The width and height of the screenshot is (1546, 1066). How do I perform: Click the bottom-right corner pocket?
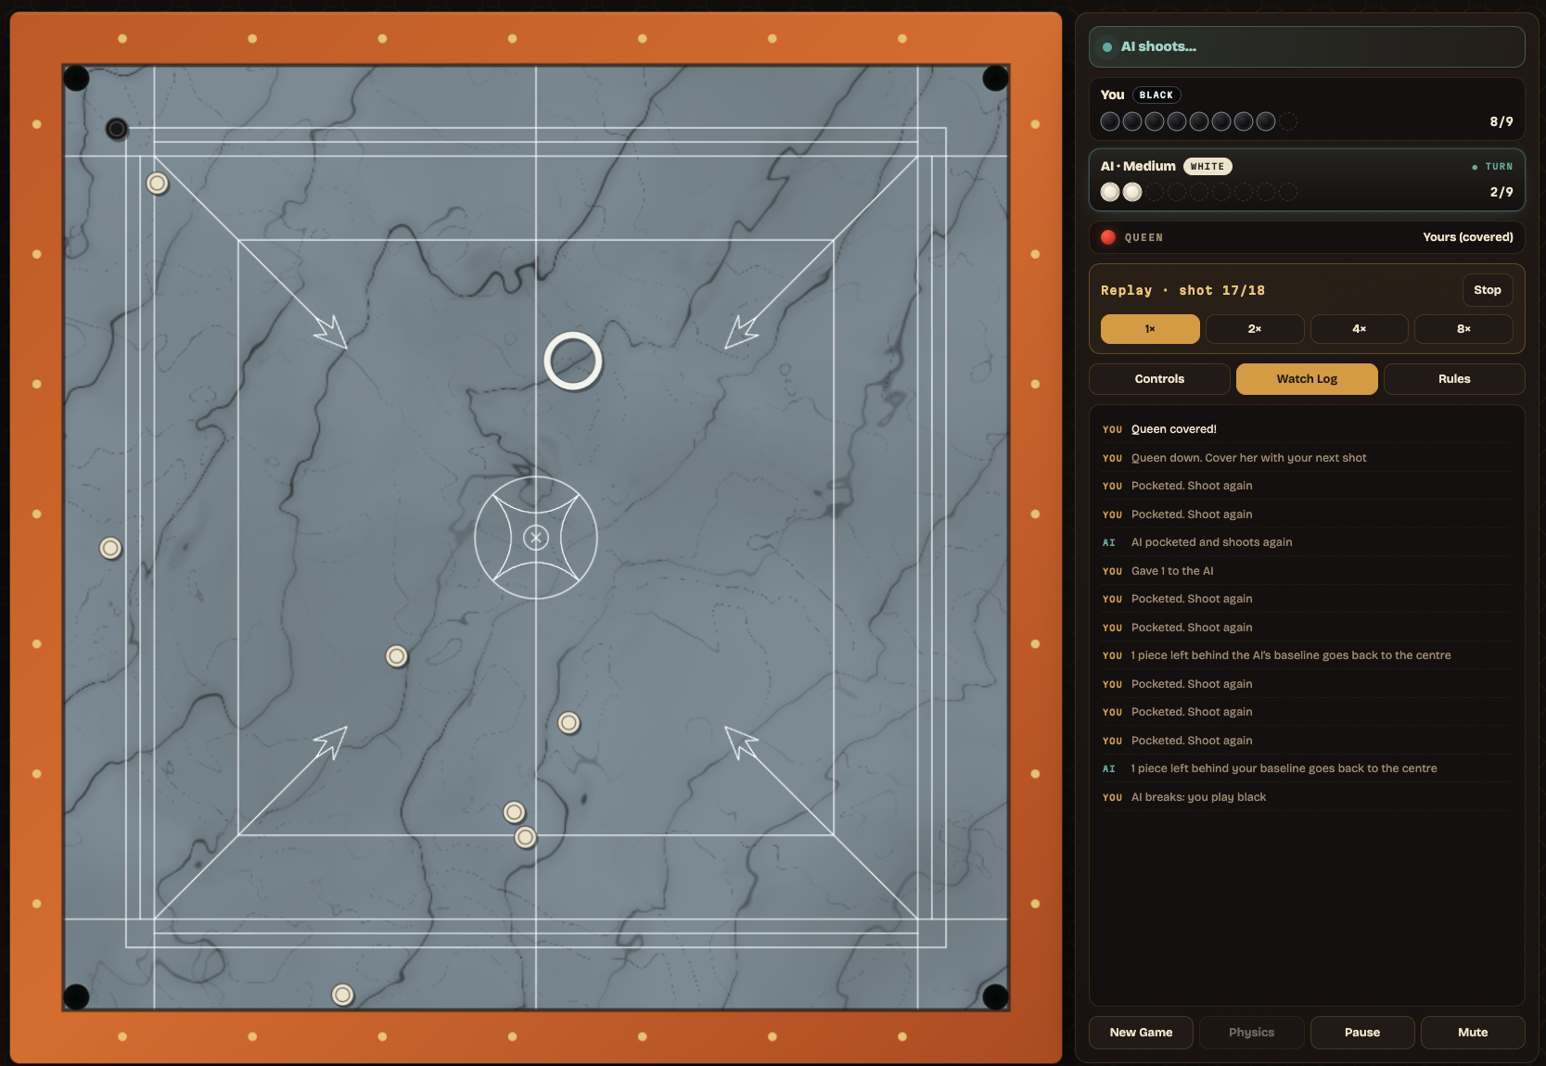pos(995,996)
